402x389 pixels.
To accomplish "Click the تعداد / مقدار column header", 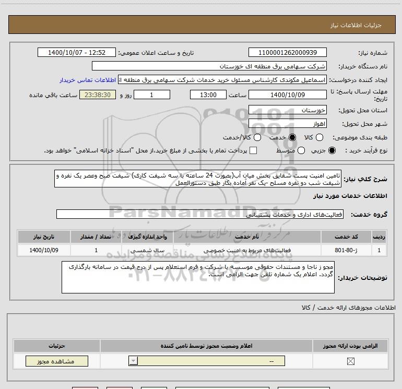I will click(x=96, y=237).
